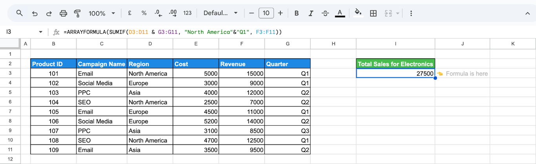The width and height of the screenshot is (536, 164).
Task: Open the 123 more formats menu
Action: coord(188,13)
